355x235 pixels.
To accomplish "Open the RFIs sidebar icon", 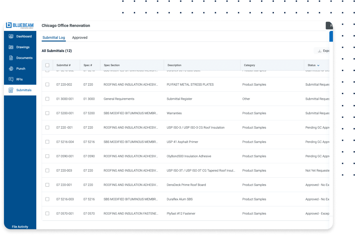I will 11,79.
